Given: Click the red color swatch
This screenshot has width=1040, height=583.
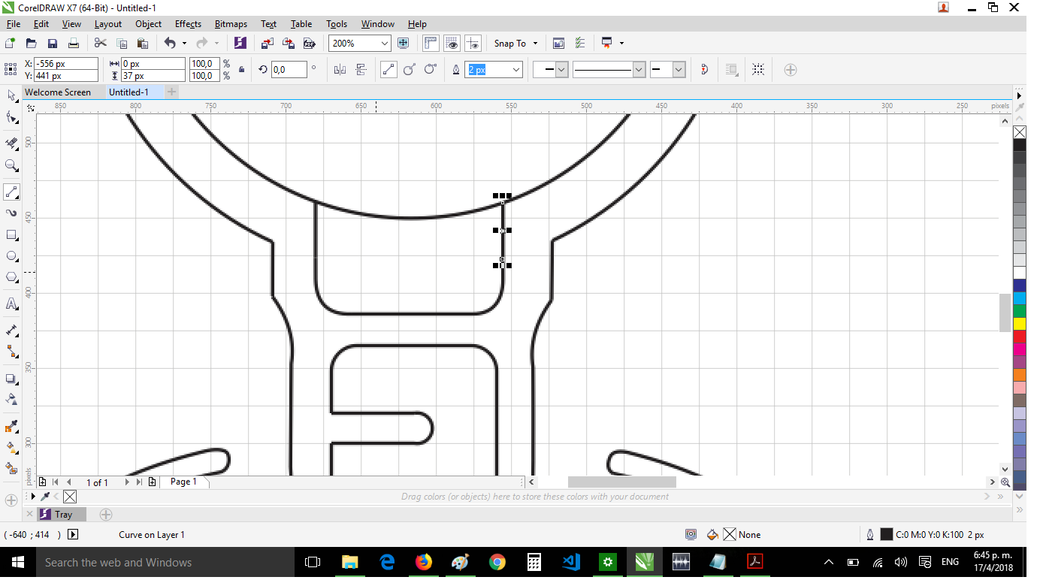Looking at the screenshot, I should coord(1020,336).
